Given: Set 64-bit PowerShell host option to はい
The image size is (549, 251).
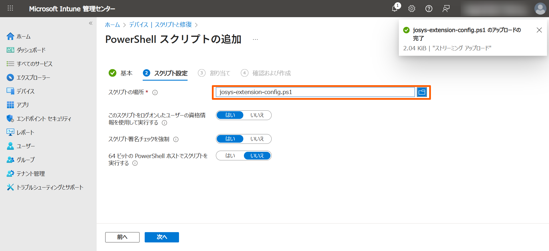Looking at the screenshot, I should click(230, 156).
